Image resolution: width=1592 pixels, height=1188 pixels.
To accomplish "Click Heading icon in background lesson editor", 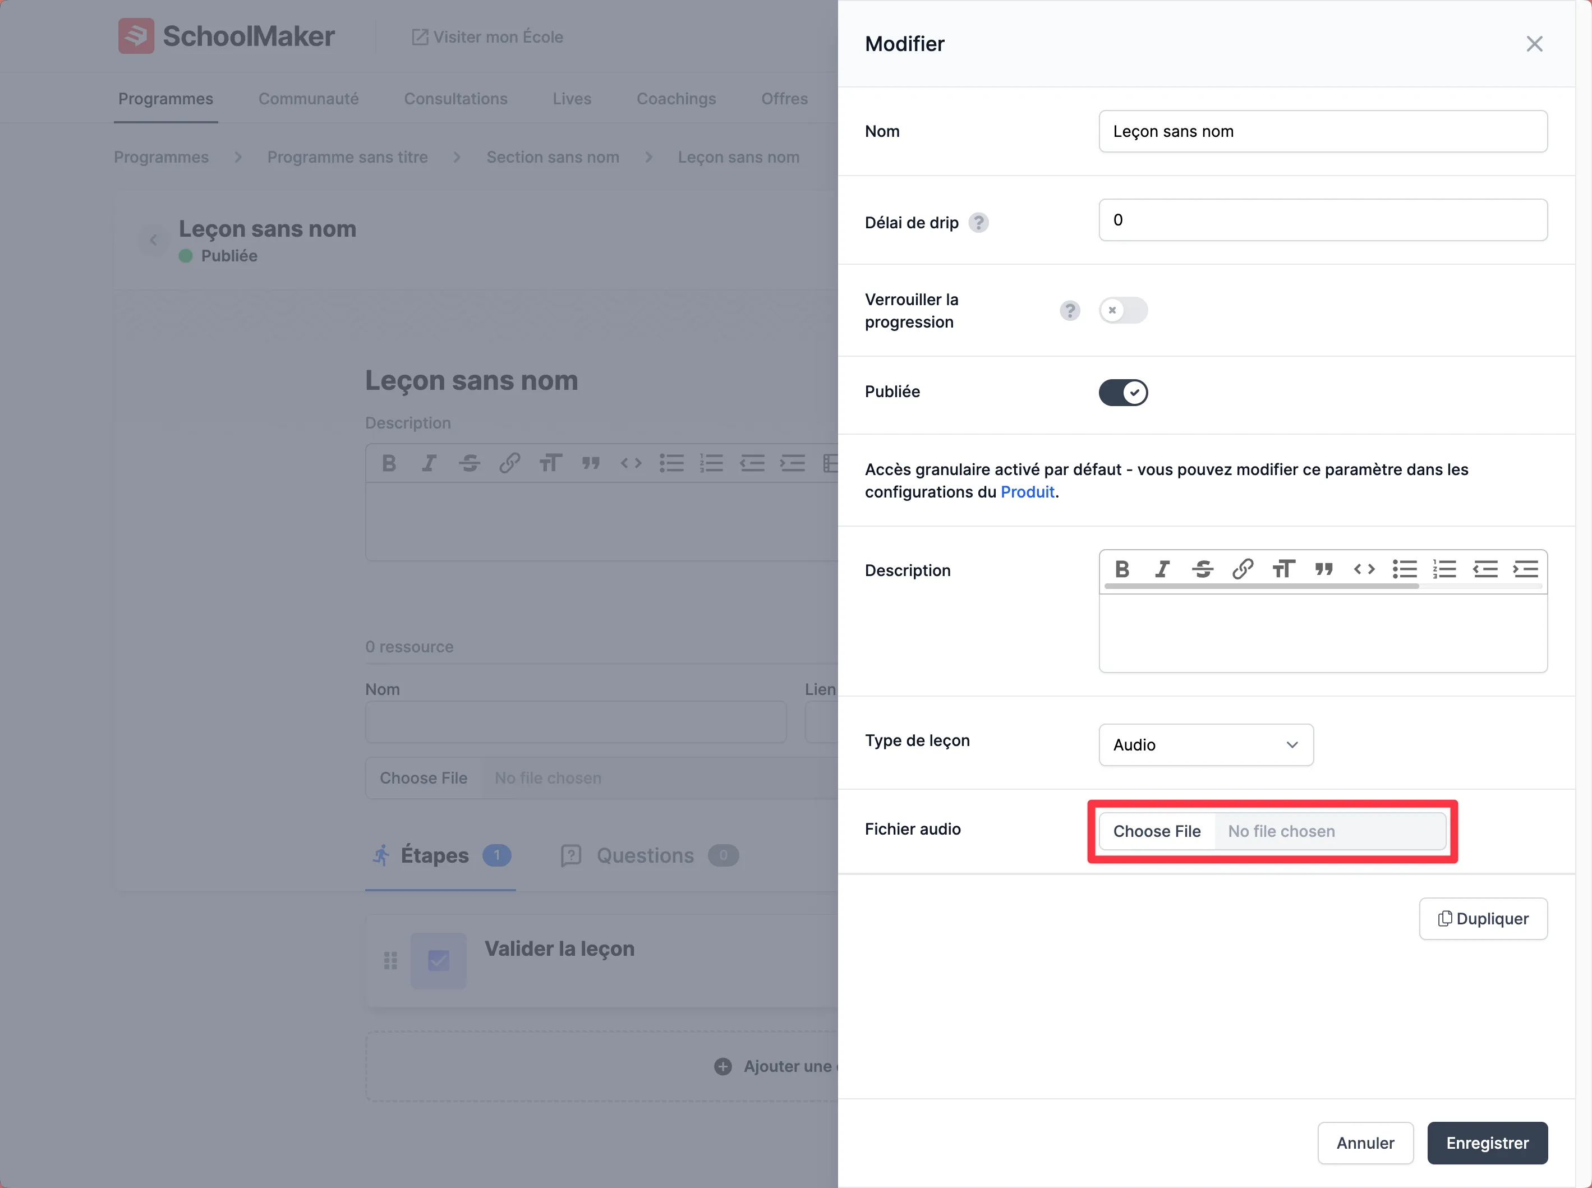I will [x=550, y=463].
